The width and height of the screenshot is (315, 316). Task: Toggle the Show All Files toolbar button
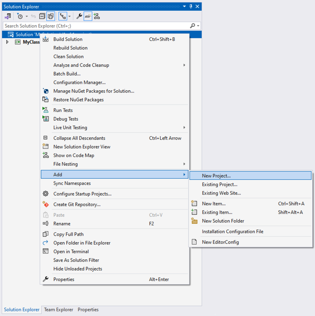point(51,16)
